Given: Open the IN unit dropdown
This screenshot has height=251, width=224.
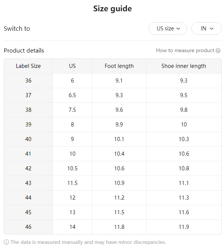Looking at the screenshot, I should pyautogui.click(x=206, y=29).
